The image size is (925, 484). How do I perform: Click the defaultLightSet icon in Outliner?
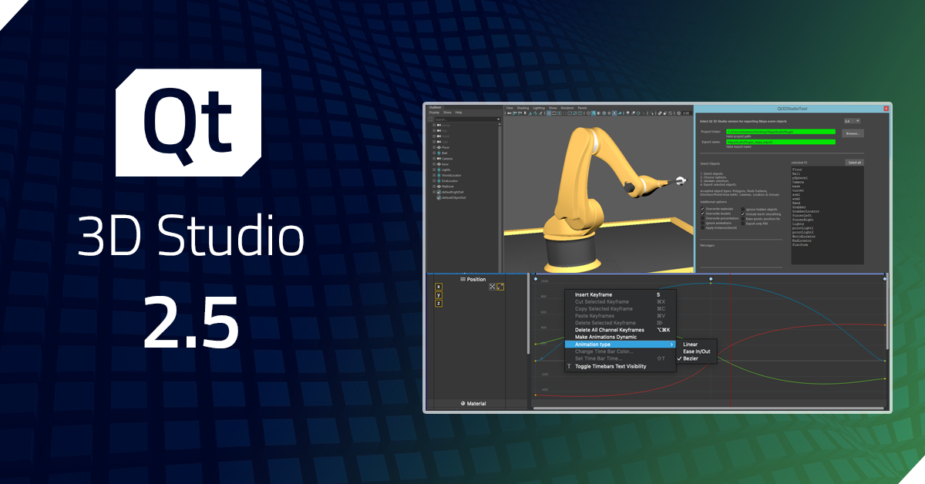click(438, 192)
